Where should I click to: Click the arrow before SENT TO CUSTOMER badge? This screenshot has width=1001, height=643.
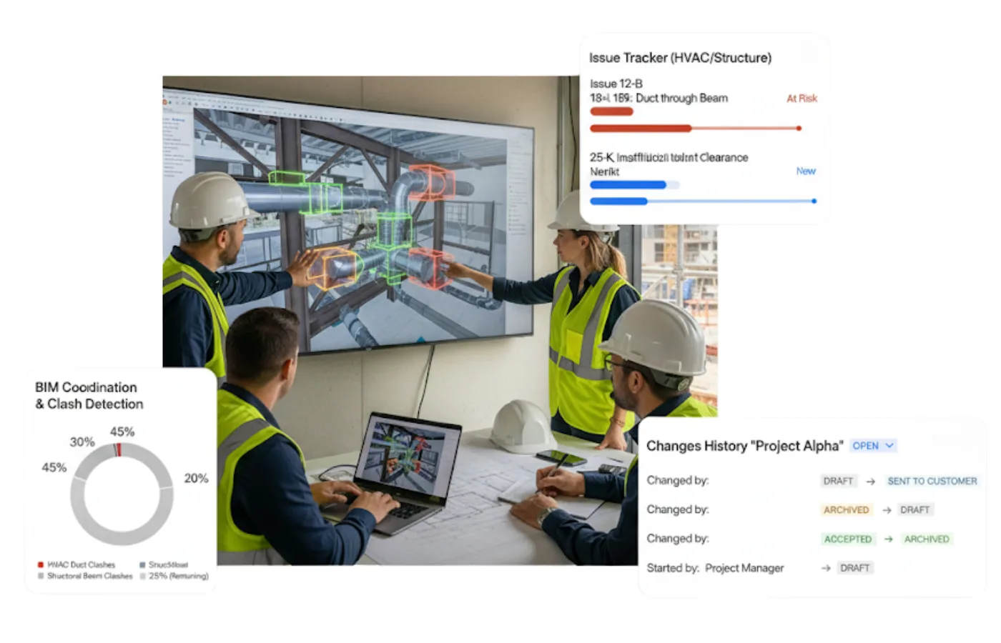(870, 482)
